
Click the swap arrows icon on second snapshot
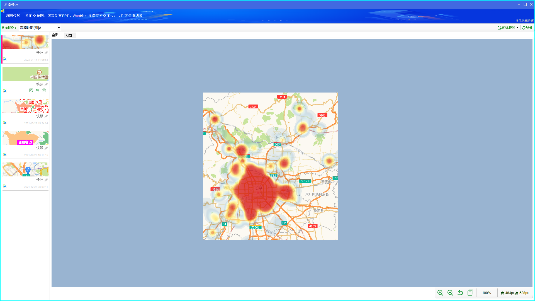[38, 90]
